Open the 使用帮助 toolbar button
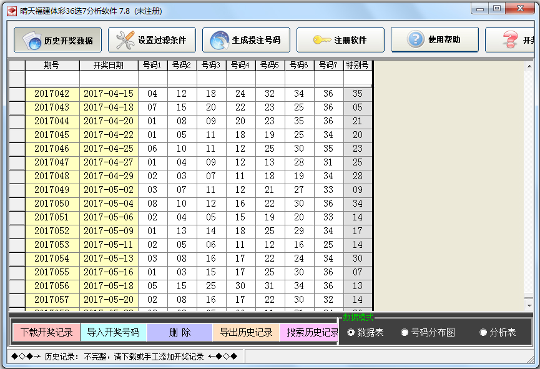540x369 pixels. (434, 39)
